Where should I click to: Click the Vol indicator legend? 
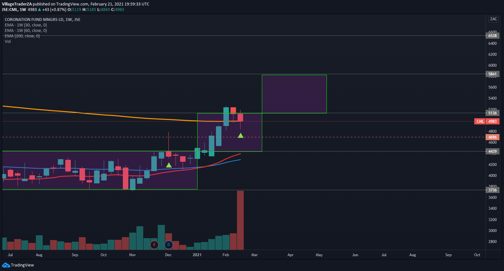8,42
